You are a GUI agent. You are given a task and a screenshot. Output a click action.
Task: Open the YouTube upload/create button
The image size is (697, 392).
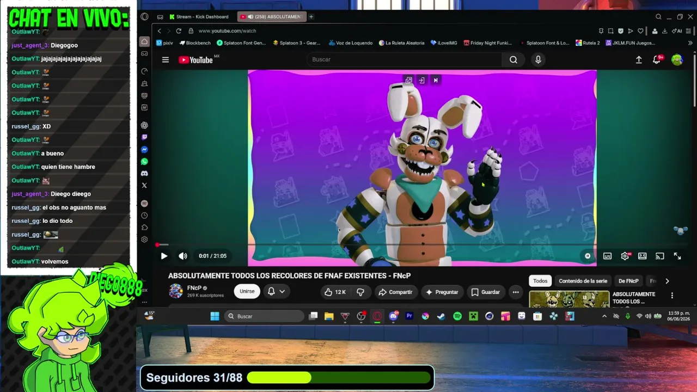pos(639,60)
